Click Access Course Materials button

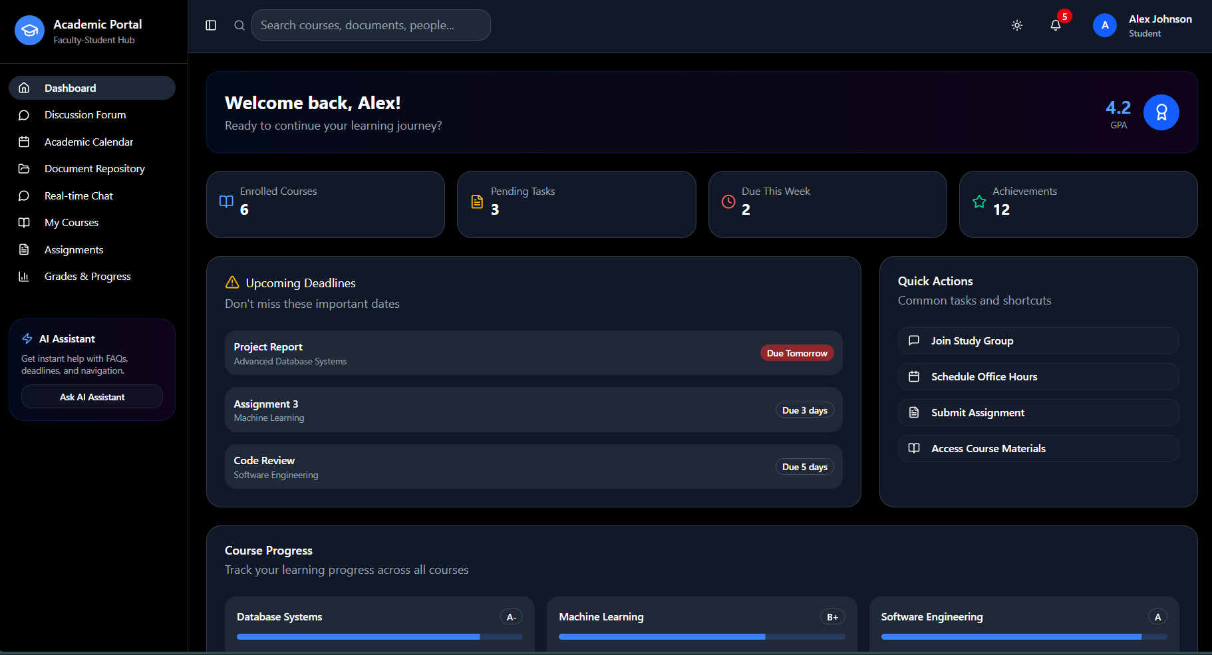point(1038,448)
